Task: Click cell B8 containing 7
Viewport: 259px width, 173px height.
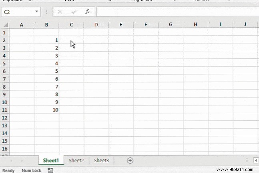Action: (x=46, y=87)
